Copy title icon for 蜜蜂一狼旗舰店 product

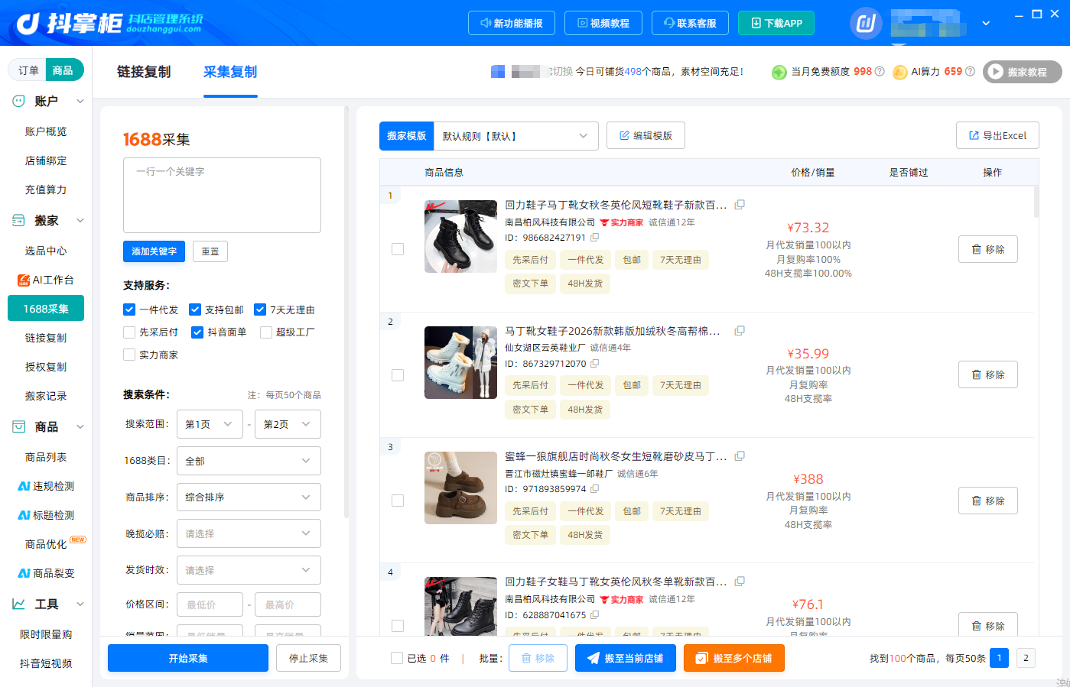(x=740, y=456)
